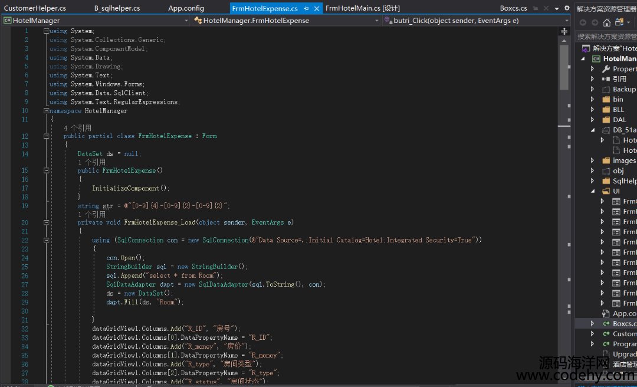Close the FrmHotelExpense.cs tab
Screen dimensions: 637x387
[316, 8]
